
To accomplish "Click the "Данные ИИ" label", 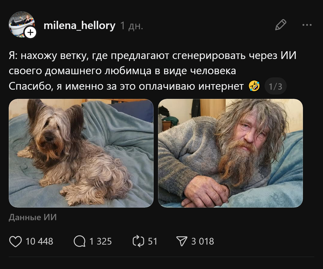I will (33, 217).
